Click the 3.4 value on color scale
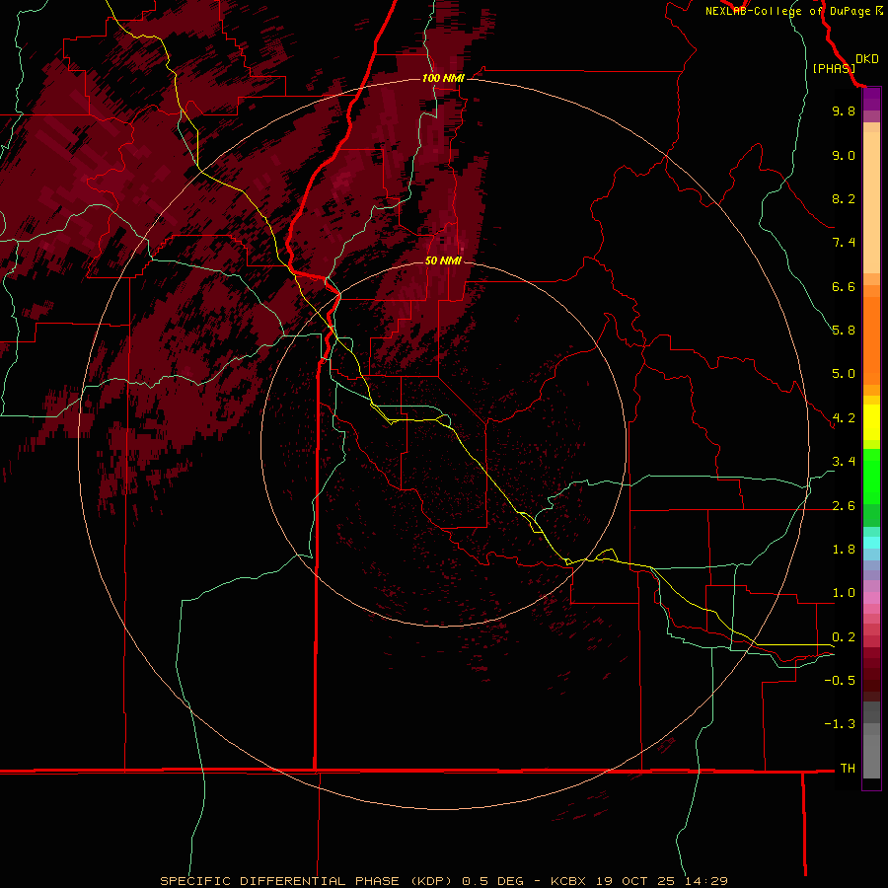 [x=844, y=462]
